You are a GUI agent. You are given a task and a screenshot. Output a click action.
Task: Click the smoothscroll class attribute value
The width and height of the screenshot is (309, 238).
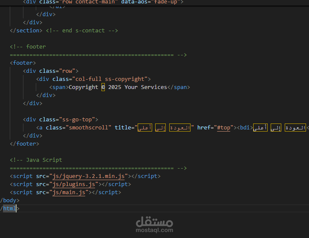pos(89,128)
